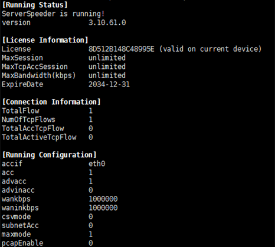Click the ExpireDate value 2034-12-31

[109, 84]
